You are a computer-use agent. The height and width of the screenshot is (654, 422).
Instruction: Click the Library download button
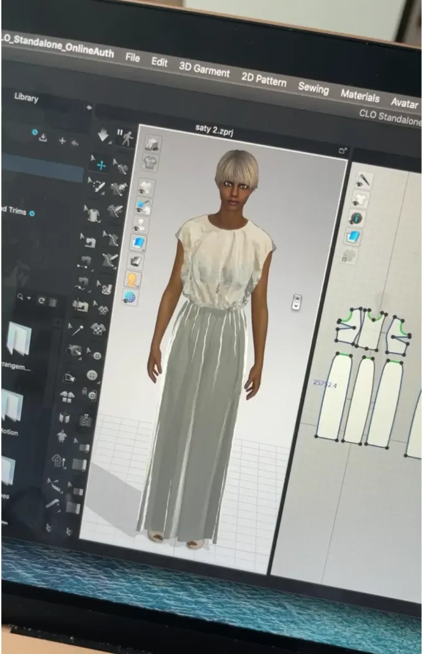click(43, 137)
